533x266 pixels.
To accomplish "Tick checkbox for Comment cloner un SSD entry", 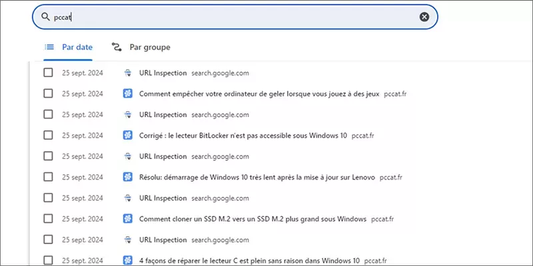I will (48, 219).
